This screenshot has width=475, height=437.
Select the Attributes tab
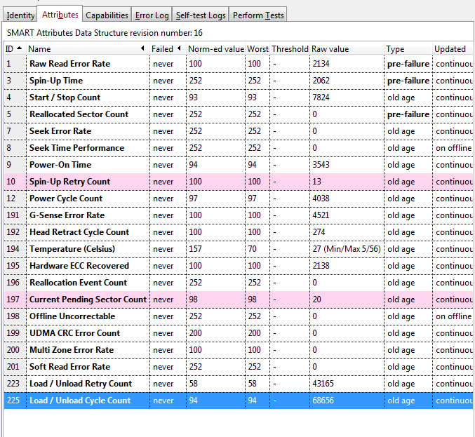[60, 14]
